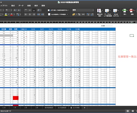Click the increase decimal places icon
Screen dimensions: 137x113
pyautogui.click(x=88, y=15)
